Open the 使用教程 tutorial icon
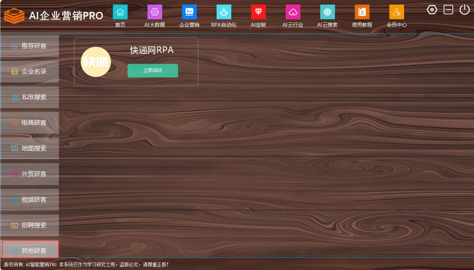The image size is (474, 270). [x=362, y=12]
